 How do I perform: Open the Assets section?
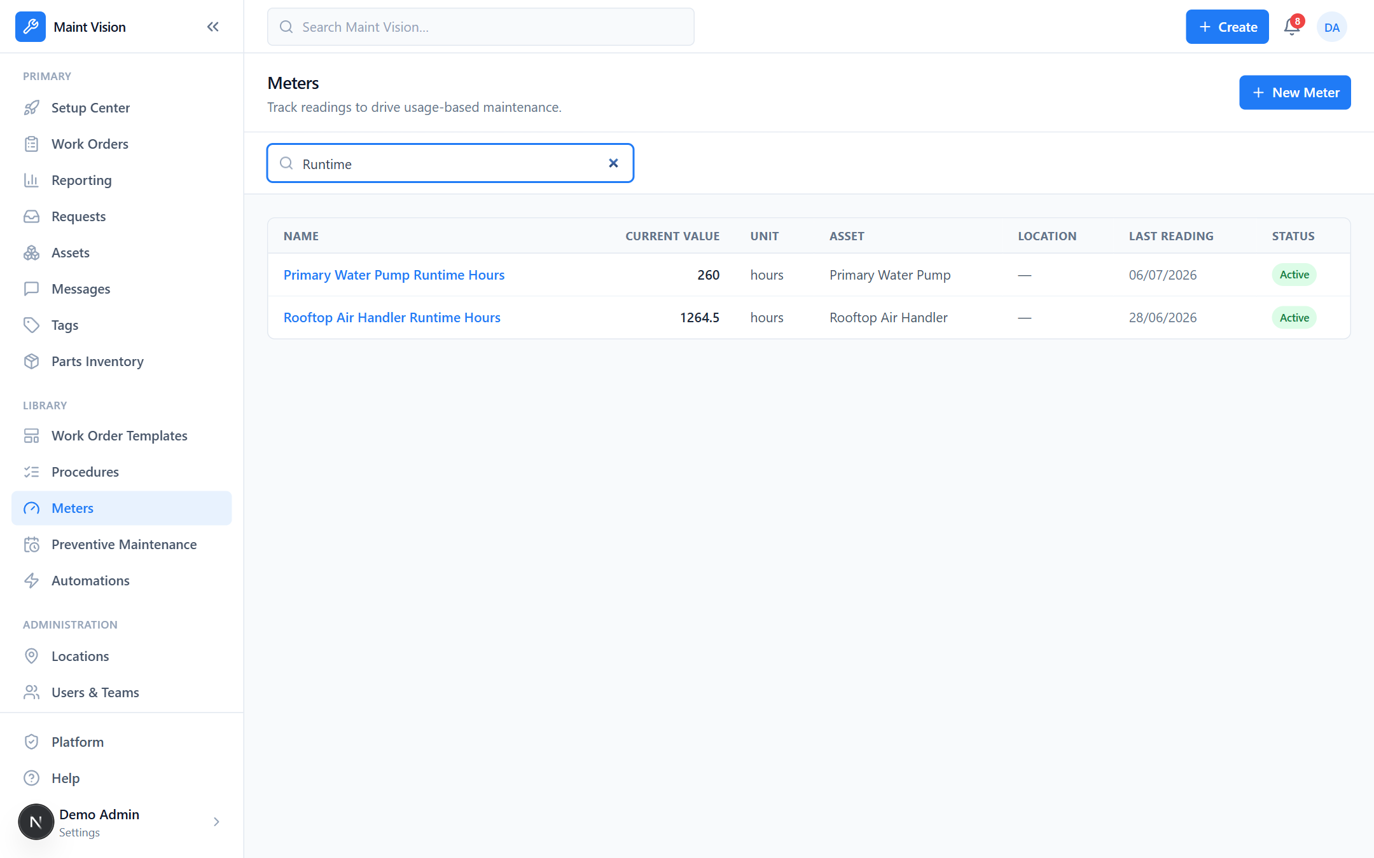click(121, 253)
